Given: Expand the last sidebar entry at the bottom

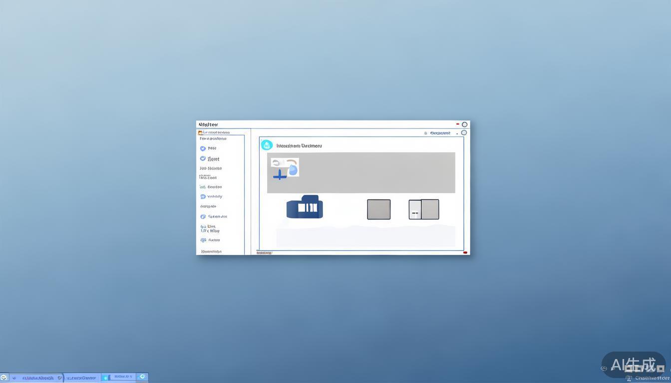Looking at the screenshot, I should [211, 251].
